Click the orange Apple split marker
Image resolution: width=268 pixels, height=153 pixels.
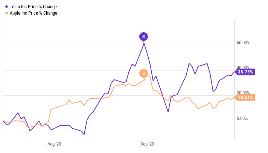point(143,73)
